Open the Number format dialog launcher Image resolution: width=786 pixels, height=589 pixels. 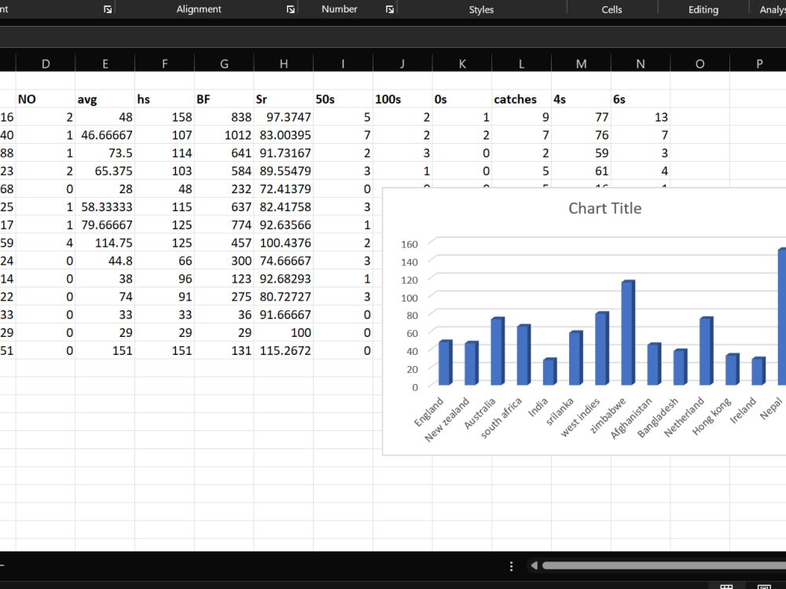[x=390, y=9]
